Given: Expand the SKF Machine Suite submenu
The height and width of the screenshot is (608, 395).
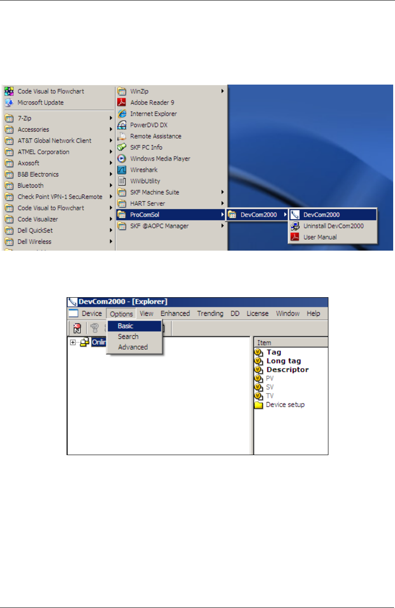Looking at the screenshot, I should (x=171, y=192).
